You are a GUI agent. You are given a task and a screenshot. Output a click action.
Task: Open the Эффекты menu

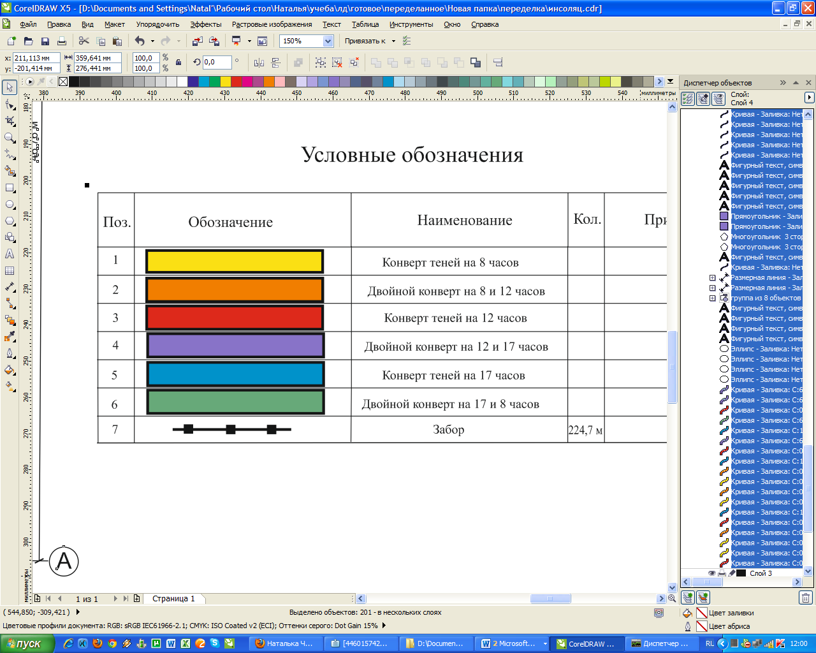tap(206, 24)
